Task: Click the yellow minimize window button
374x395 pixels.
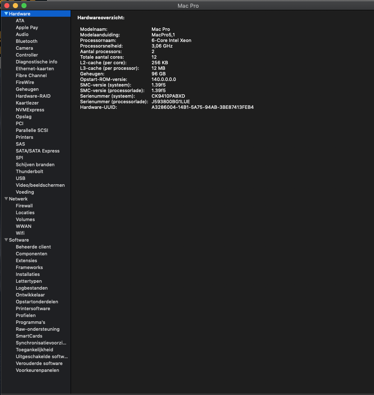Action: pyautogui.click(x=15, y=6)
